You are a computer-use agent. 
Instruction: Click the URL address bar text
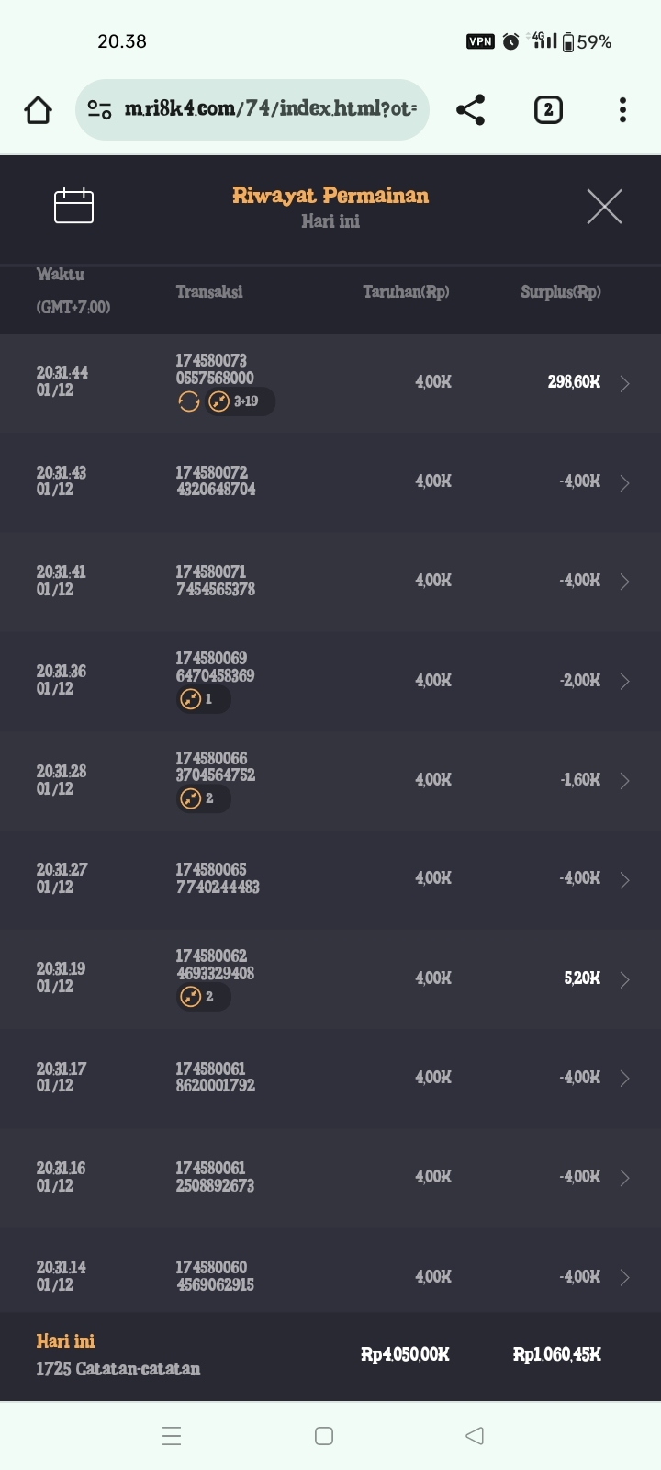[x=271, y=109]
